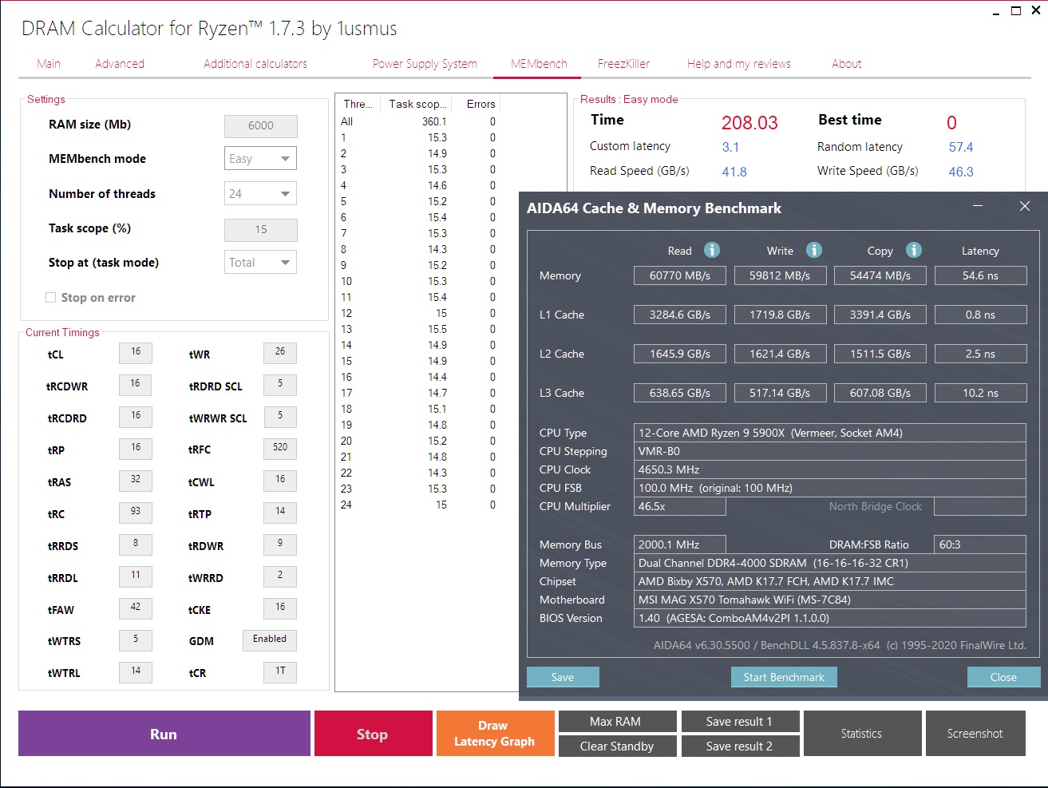Image resolution: width=1048 pixels, height=788 pixels.
Task: Click the CPU Type value field
Action: click(830, 433)
